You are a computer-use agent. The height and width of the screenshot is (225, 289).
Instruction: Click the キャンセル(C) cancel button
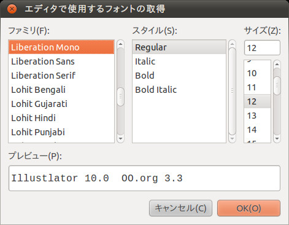tap(180, 208)
